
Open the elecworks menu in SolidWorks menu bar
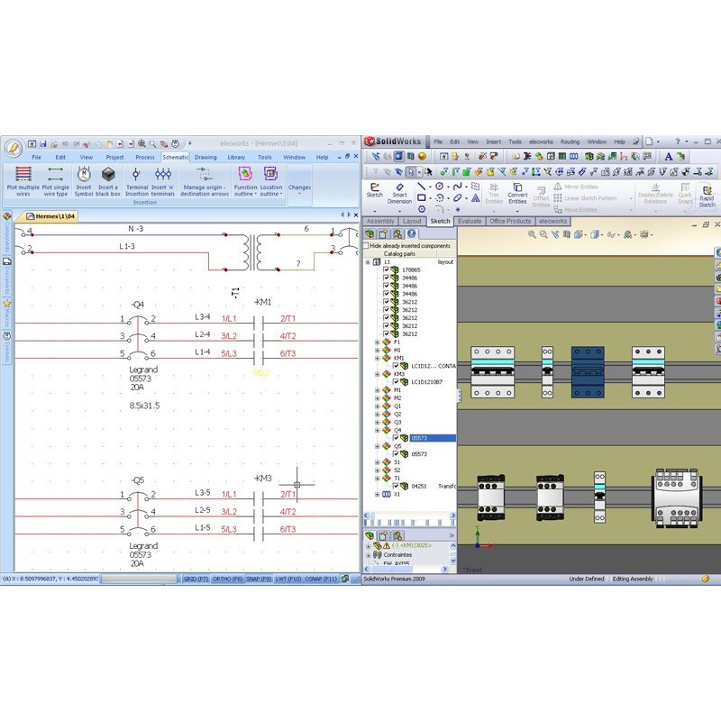(x=541, y=141)
